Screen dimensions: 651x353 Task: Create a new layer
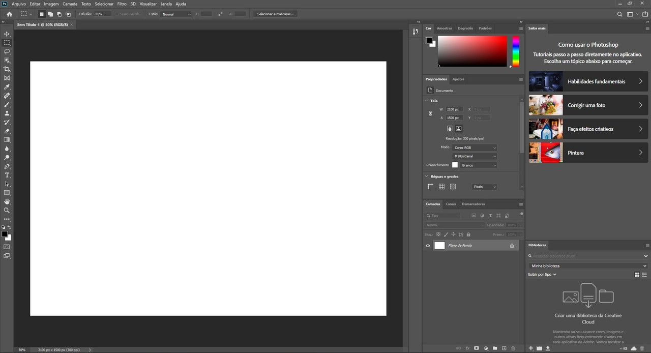pyautogui.click(x=504, y=348)
